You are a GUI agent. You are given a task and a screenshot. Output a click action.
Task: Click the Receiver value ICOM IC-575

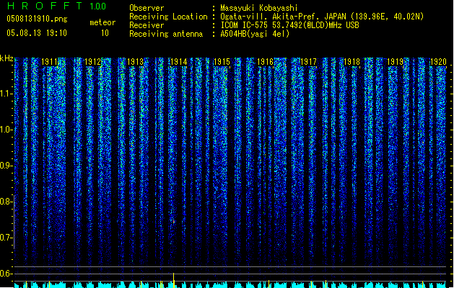pyautogui.click(x=245, y=25)
